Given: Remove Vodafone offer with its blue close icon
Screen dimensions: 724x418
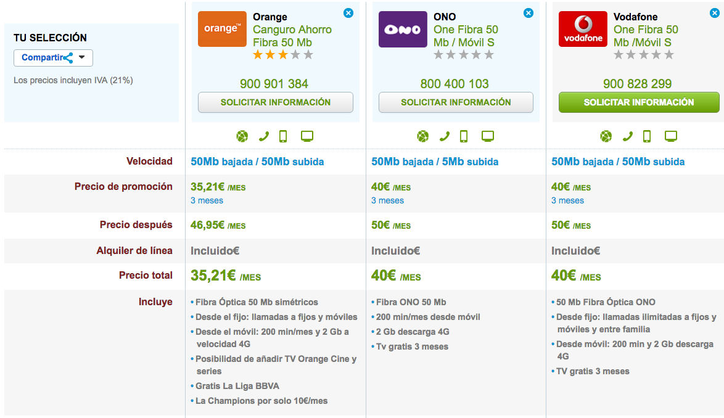Looking at the screenshot, I should (715, 13).
